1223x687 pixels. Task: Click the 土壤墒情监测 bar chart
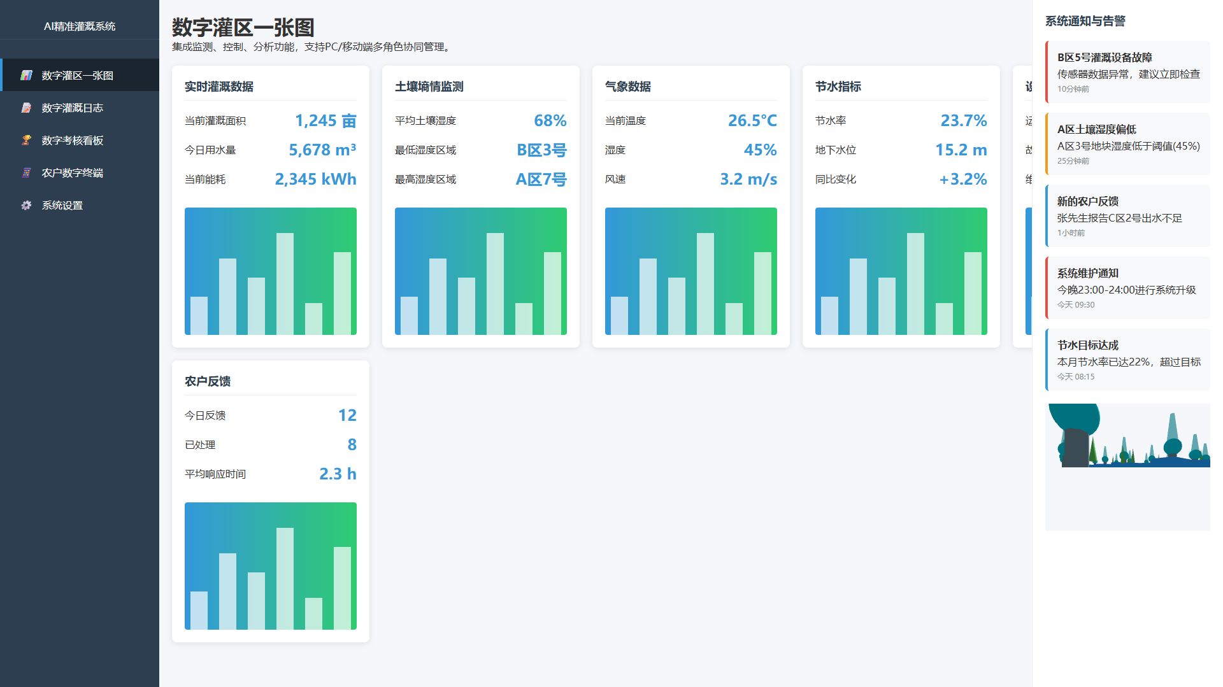481,271
